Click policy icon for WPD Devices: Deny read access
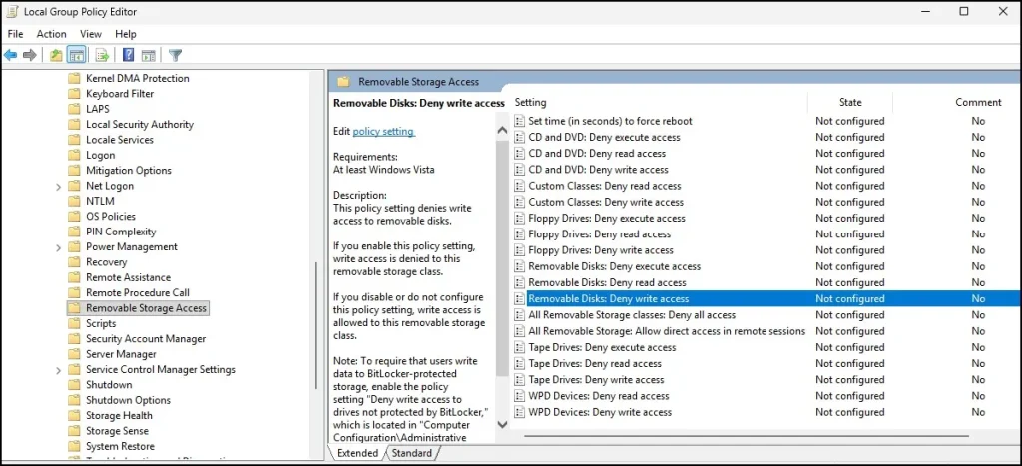This screenshot has width=1022, height=466. (x=519, y=396)
